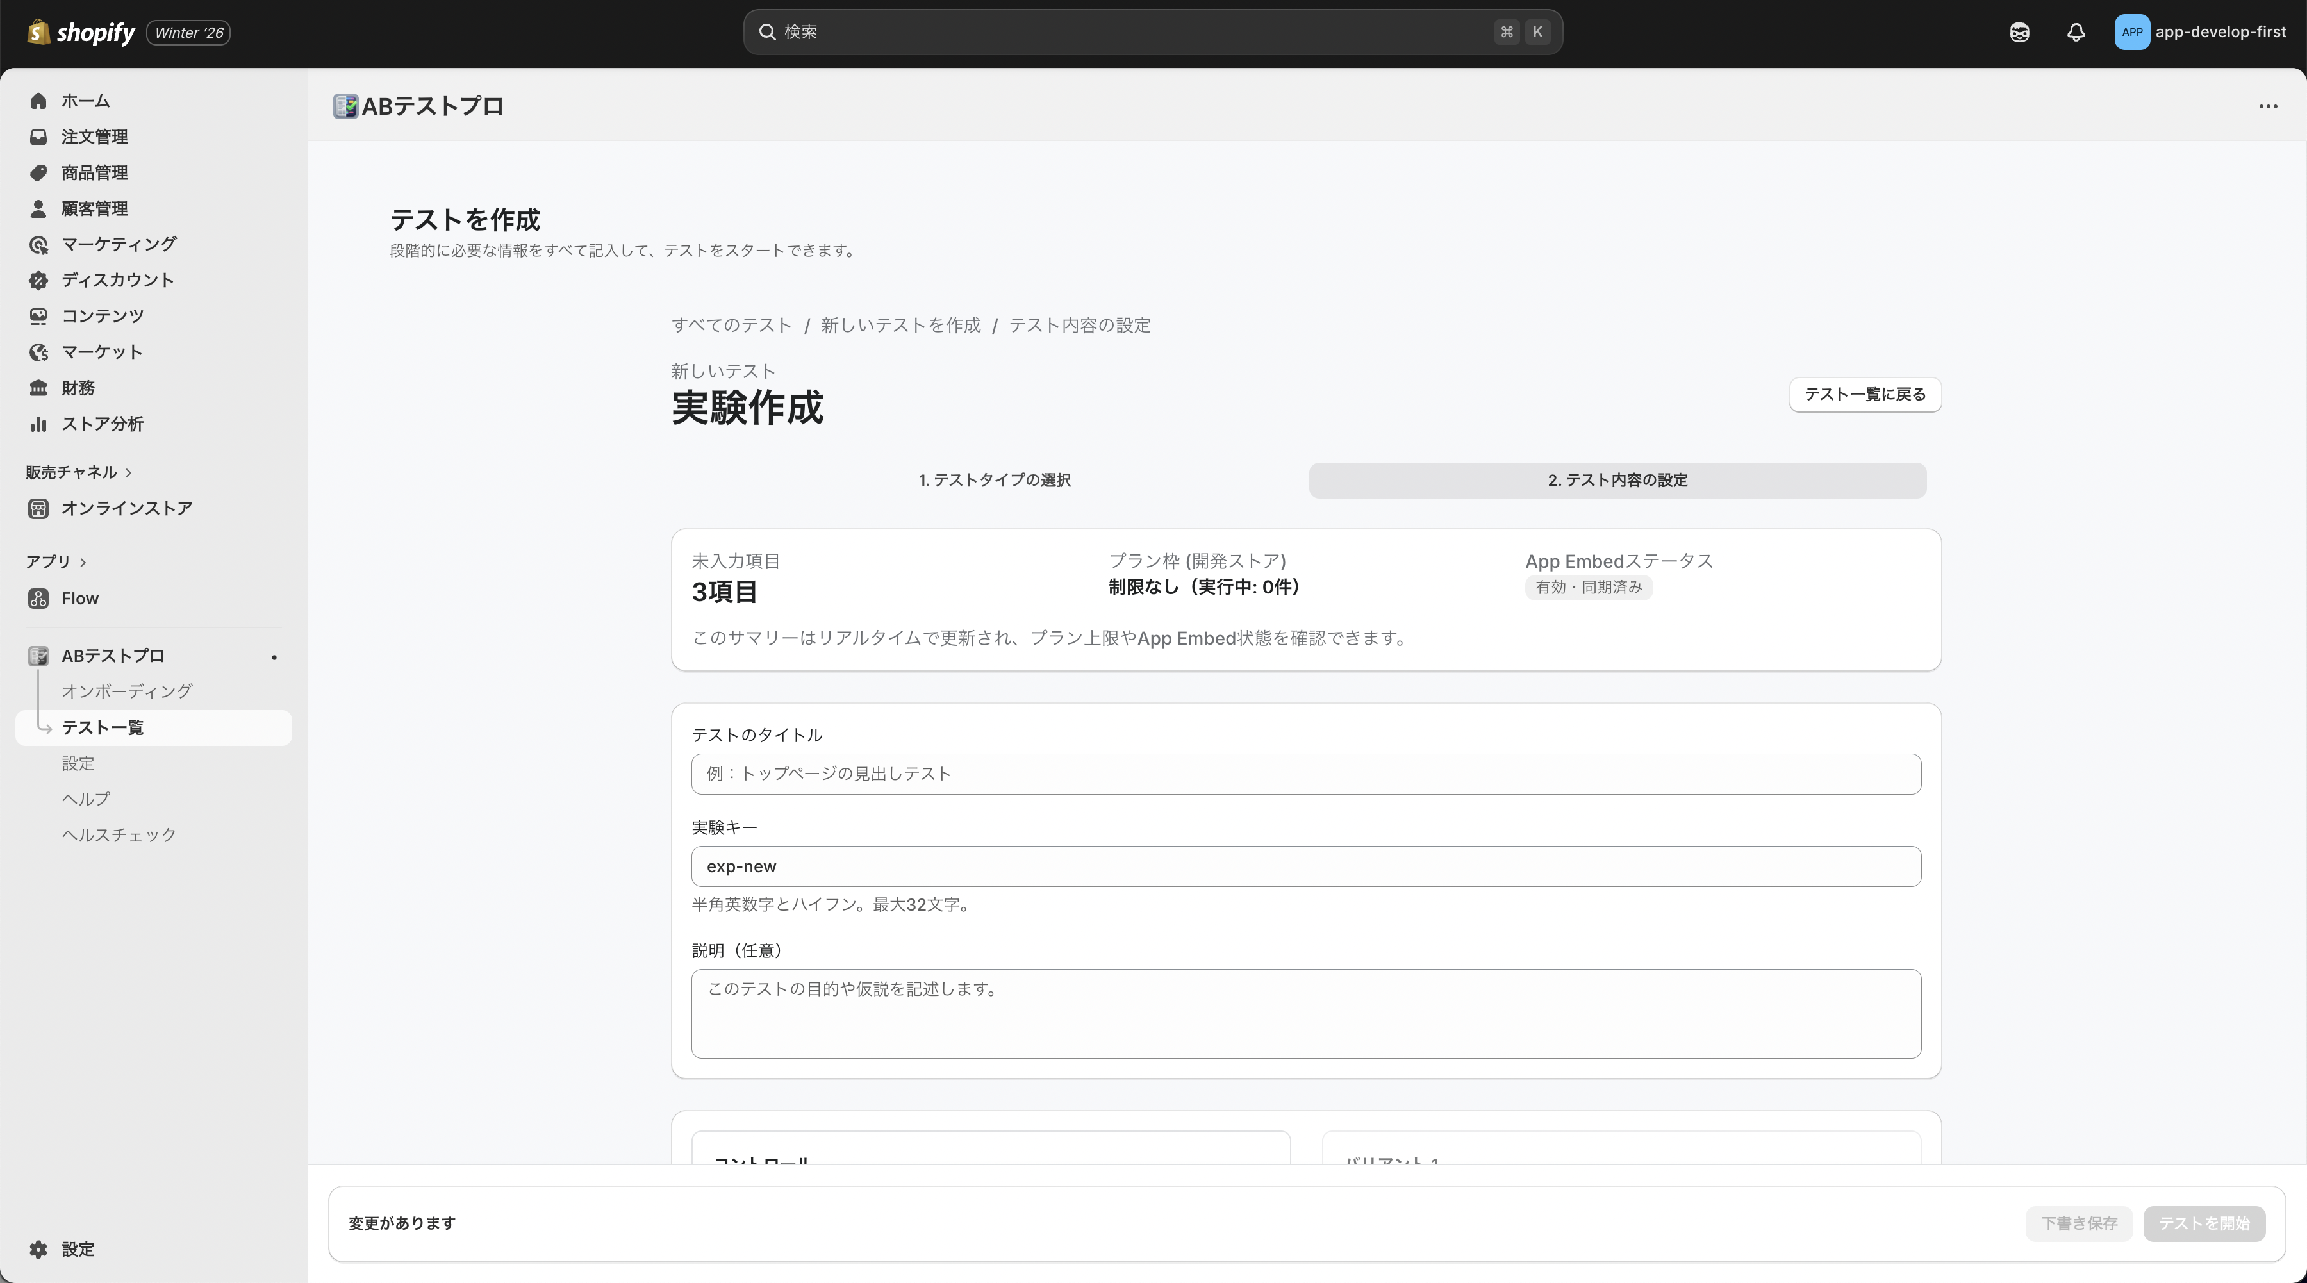Click the Home icon in sidebar

click(x=38, y=101)
